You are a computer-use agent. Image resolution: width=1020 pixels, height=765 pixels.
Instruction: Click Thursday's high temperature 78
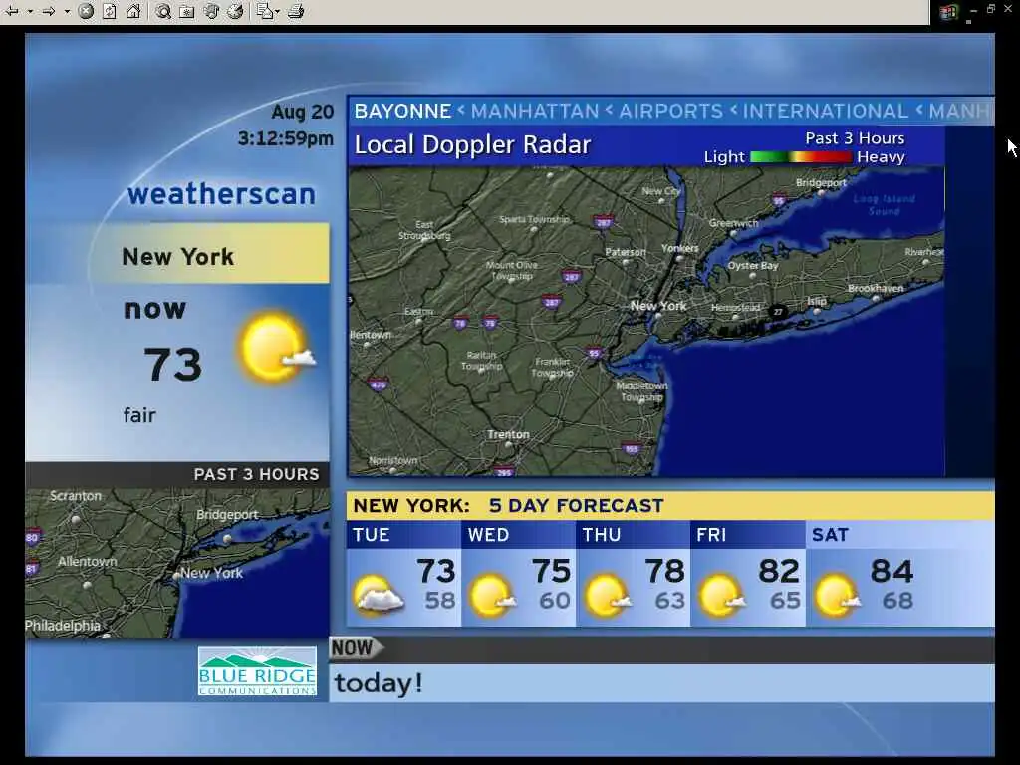(x=664, y=571)
